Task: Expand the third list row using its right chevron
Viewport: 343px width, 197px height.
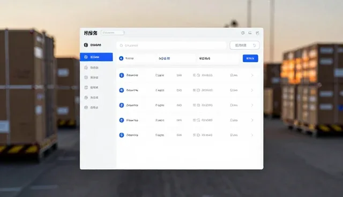Action: [252, 105]
